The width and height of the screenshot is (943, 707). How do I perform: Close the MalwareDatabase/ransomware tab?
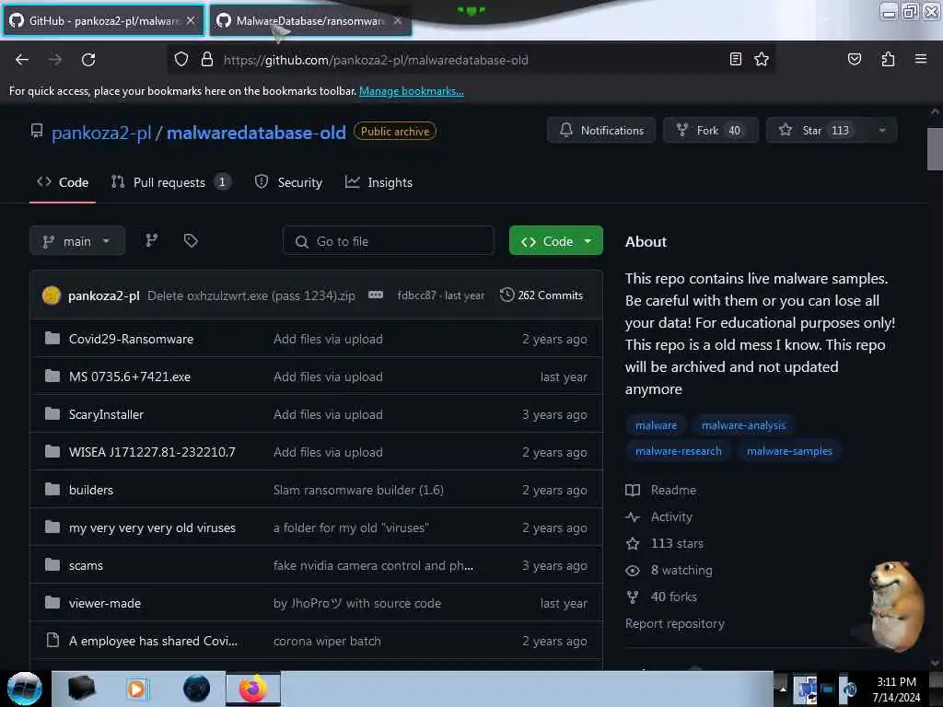click(398, 20)
